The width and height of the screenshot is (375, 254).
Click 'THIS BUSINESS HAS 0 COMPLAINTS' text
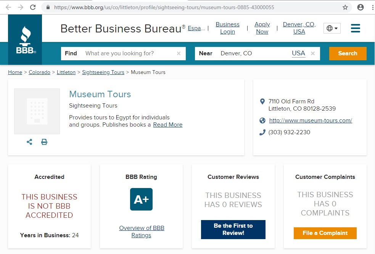325,204
